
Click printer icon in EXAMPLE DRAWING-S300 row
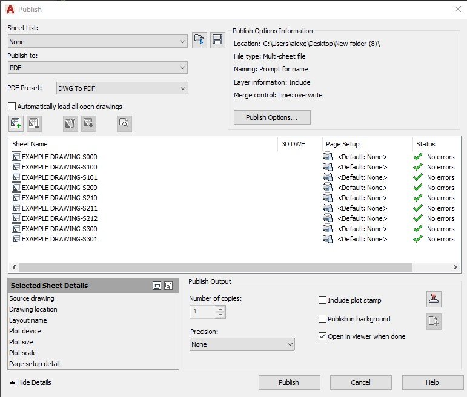point(328,228)
